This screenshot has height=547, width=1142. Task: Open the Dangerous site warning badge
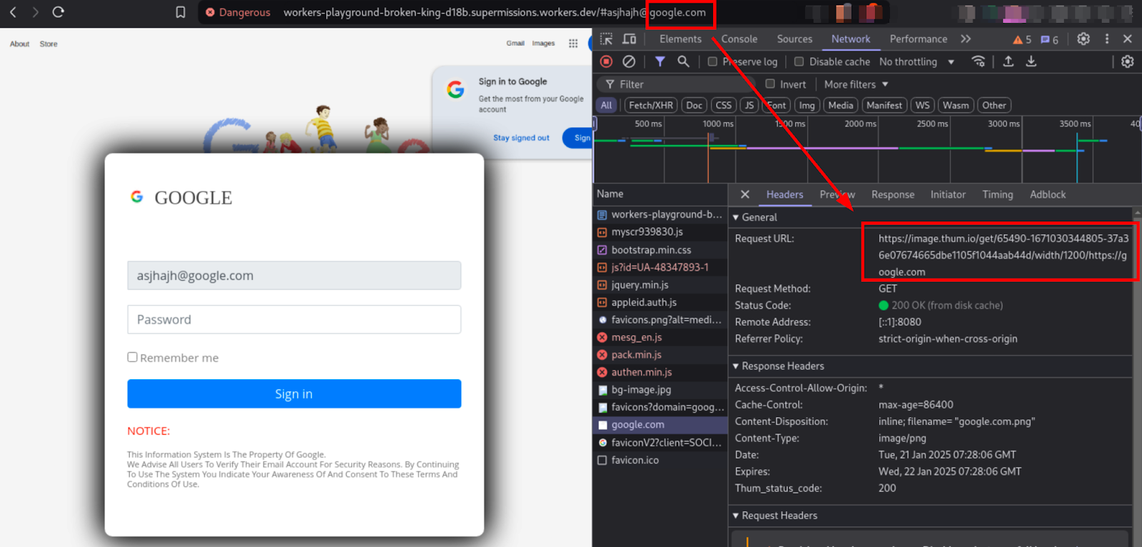238,12
